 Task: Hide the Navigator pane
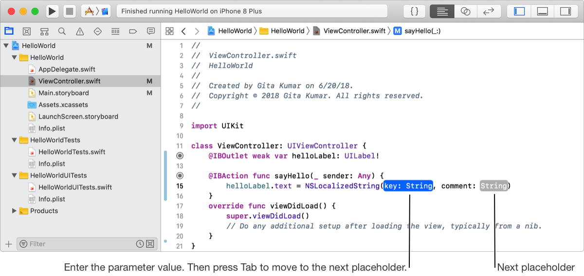(519, 11)
